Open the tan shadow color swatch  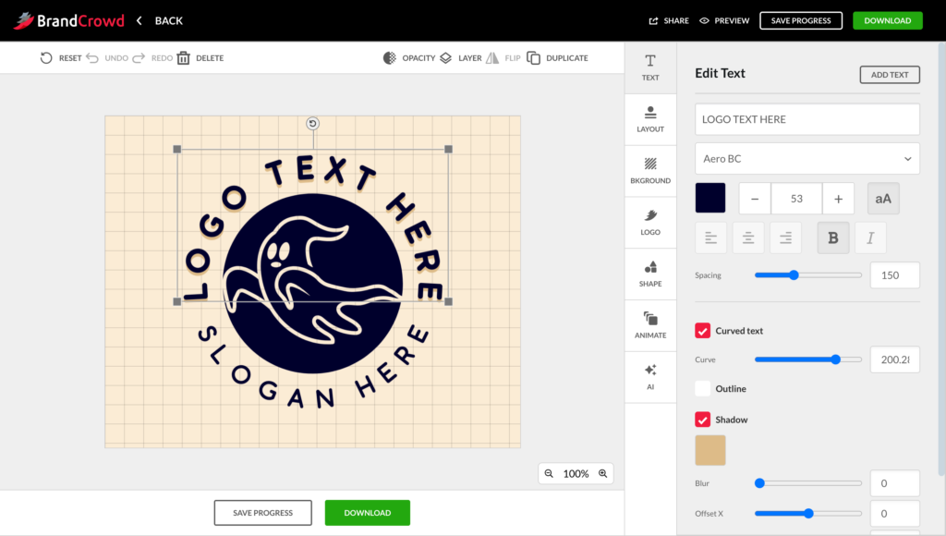(710, 451)
